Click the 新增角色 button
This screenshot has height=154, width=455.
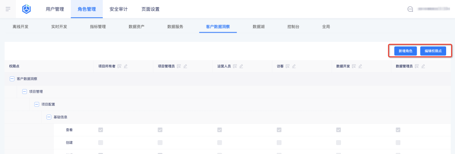coord(405,51)
